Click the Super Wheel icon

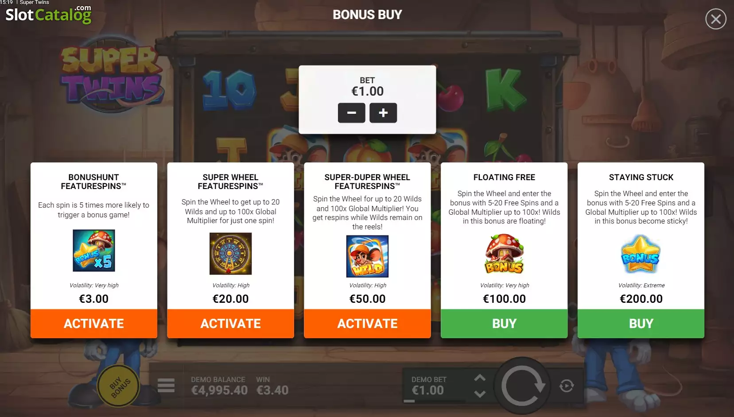pos(230,254)
